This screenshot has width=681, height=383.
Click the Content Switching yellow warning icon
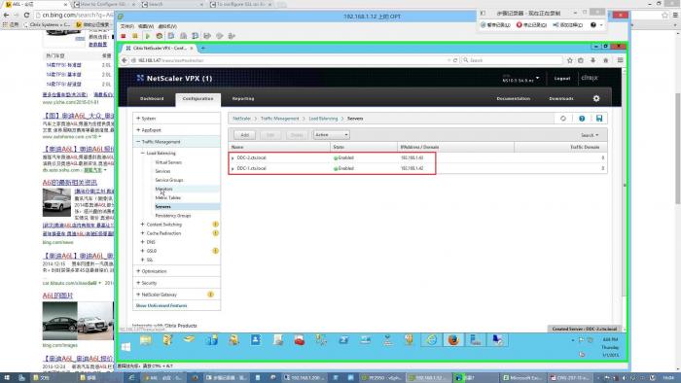click(215, 225)
